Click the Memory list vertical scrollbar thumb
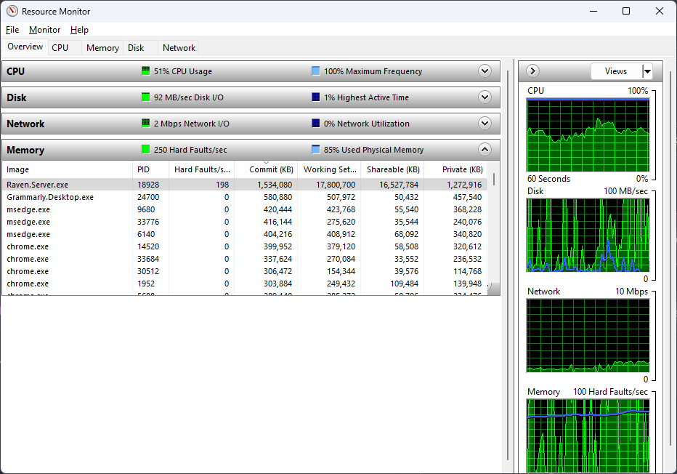This screenshot has width=677, height=474. click(493, 179)
